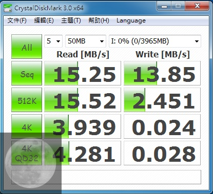
Task: Expand the test count dropdown showing 5
Action: point(53,41)
